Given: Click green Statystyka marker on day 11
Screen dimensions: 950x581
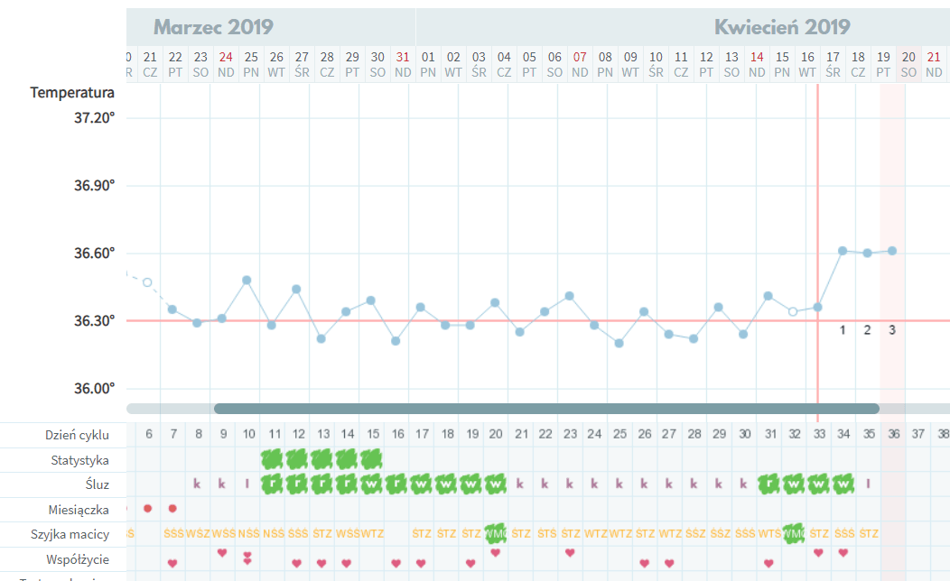Looking at the screenshot, I should (273, 459).
